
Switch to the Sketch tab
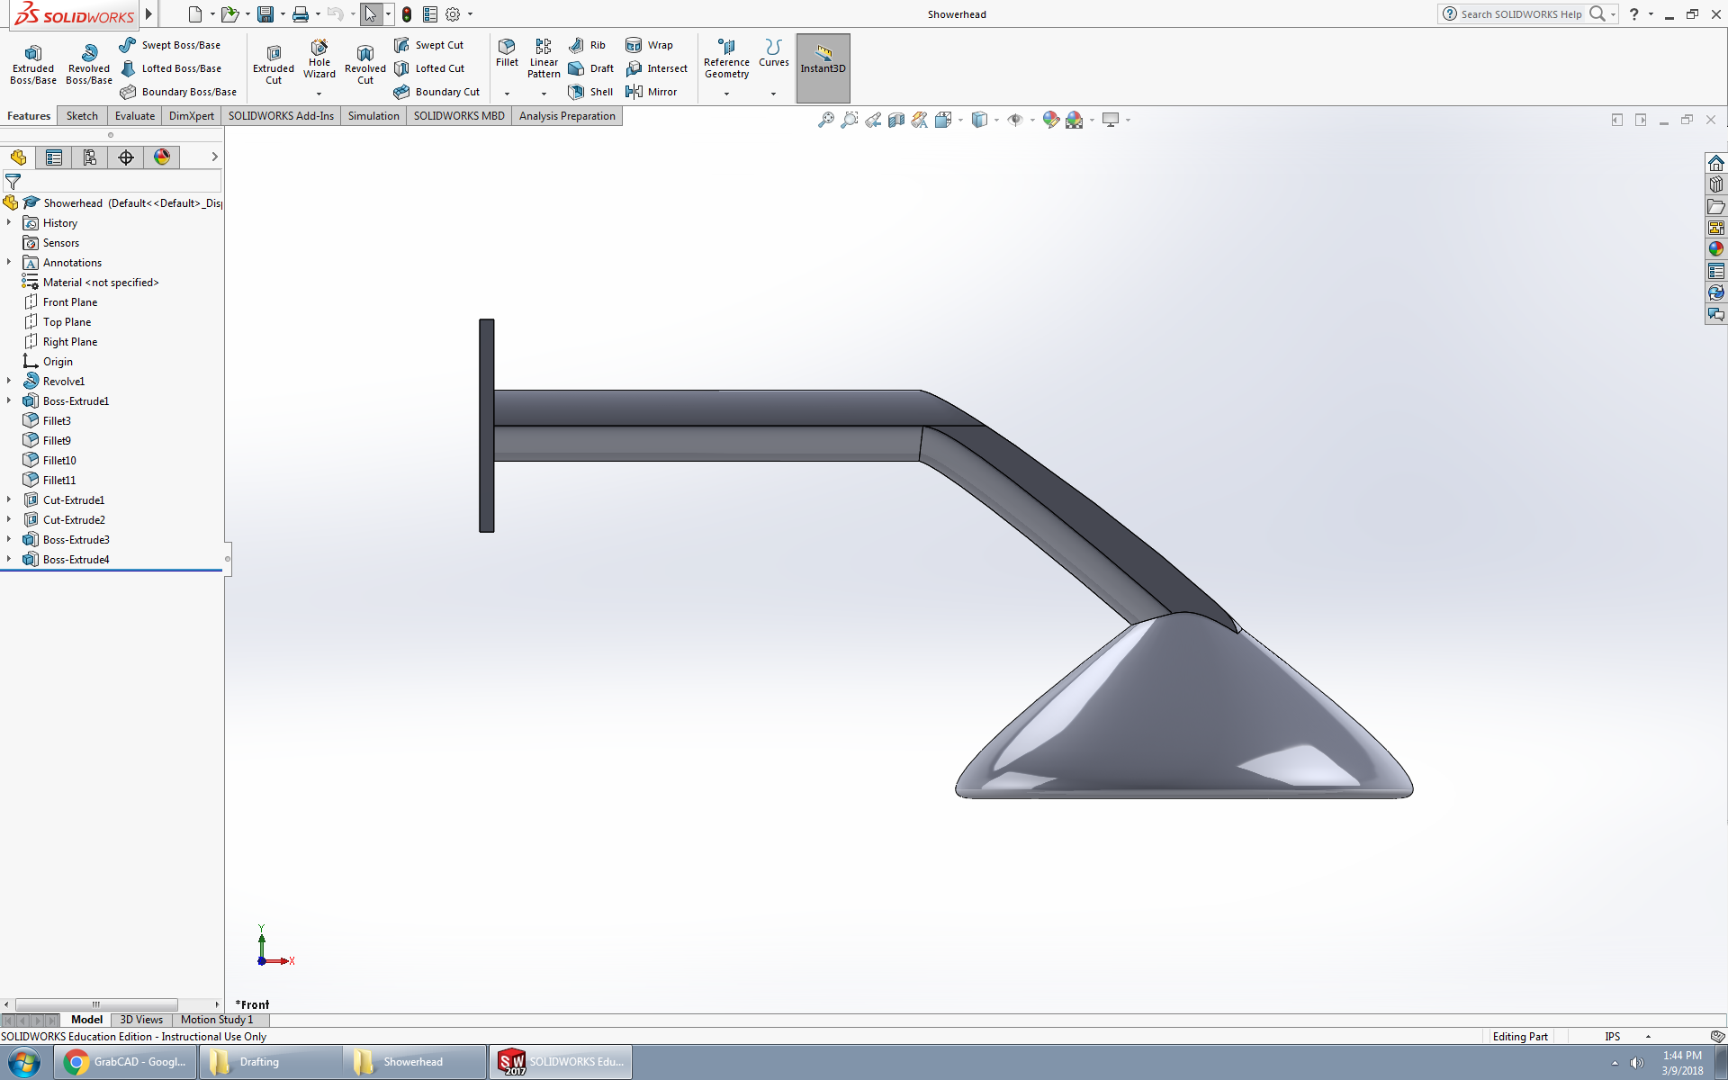(x=82, y=116)
